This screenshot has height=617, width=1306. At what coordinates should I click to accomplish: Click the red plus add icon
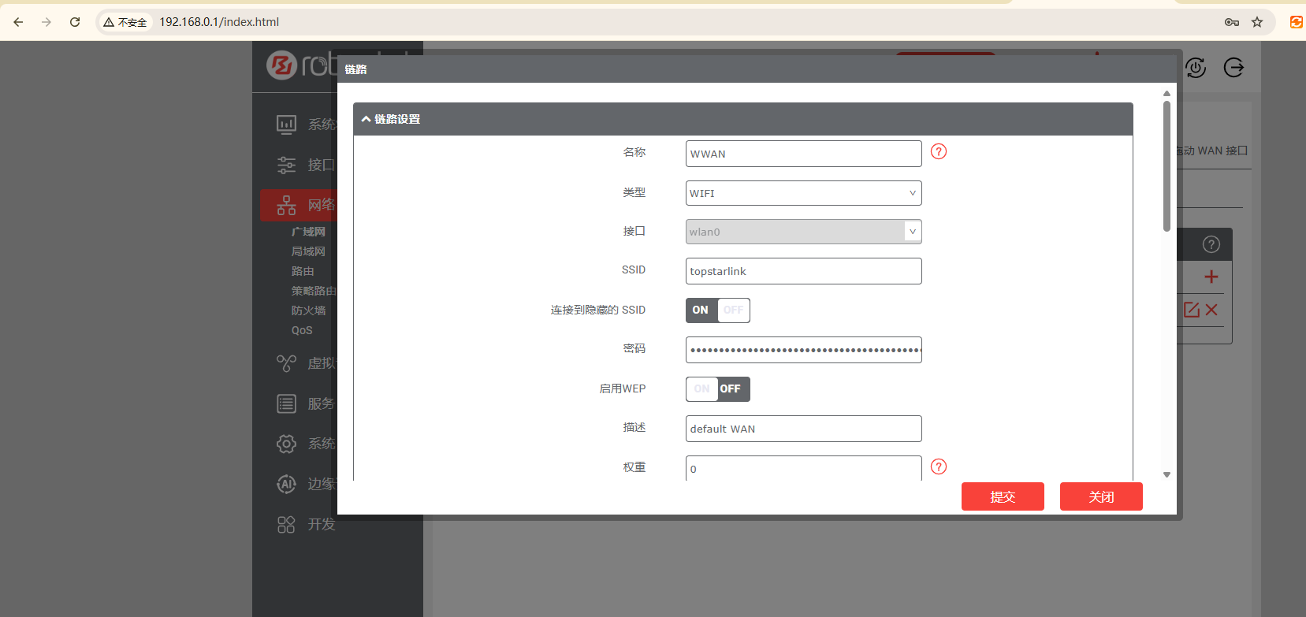pos(1211,277)
